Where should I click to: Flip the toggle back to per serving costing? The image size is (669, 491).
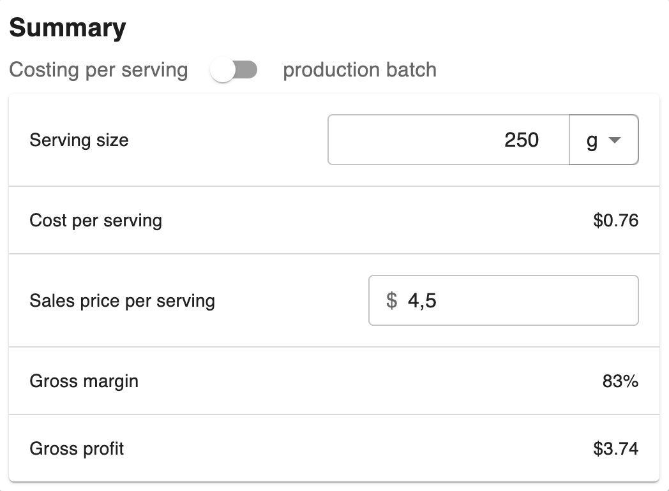[234, 70]
